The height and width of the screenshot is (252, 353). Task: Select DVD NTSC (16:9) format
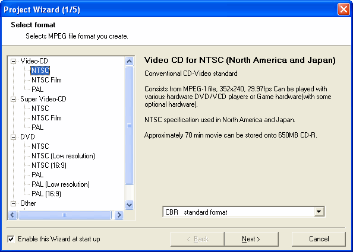[x=49, y=165]
